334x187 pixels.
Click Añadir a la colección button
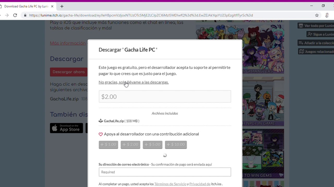(x=316, y=43)
